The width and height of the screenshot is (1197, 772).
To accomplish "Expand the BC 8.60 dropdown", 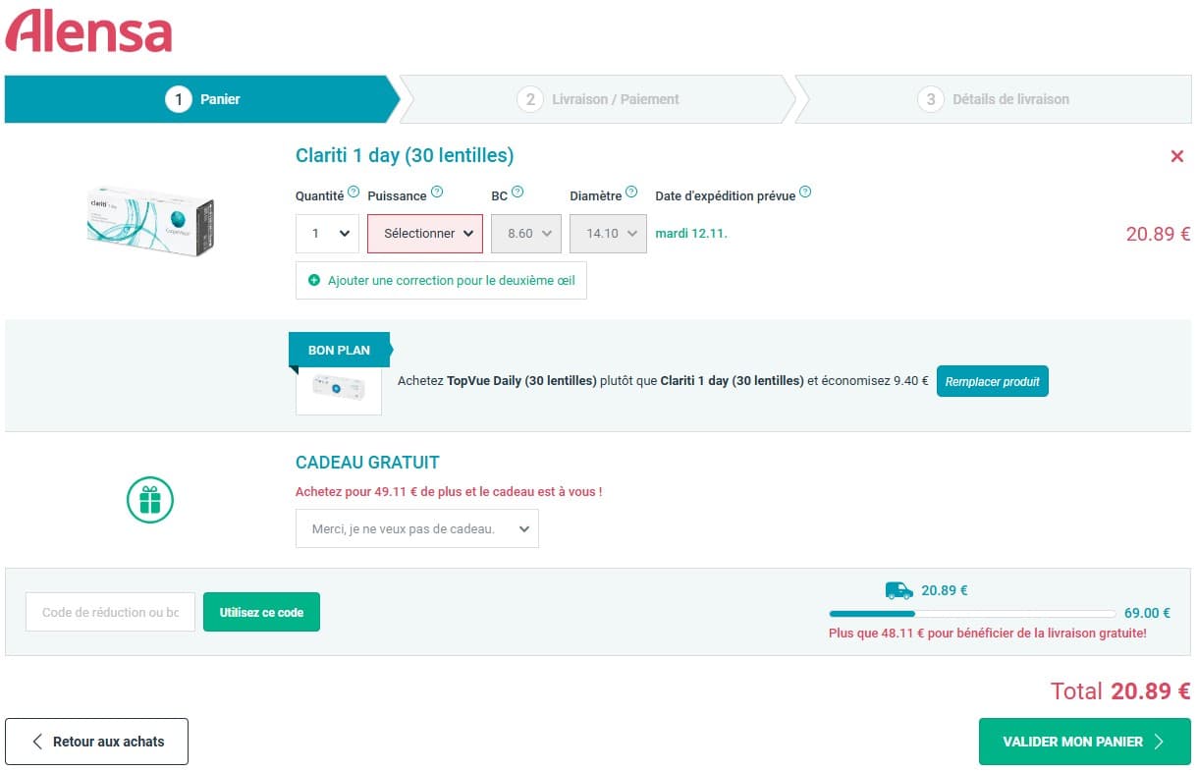I will 527,234.
